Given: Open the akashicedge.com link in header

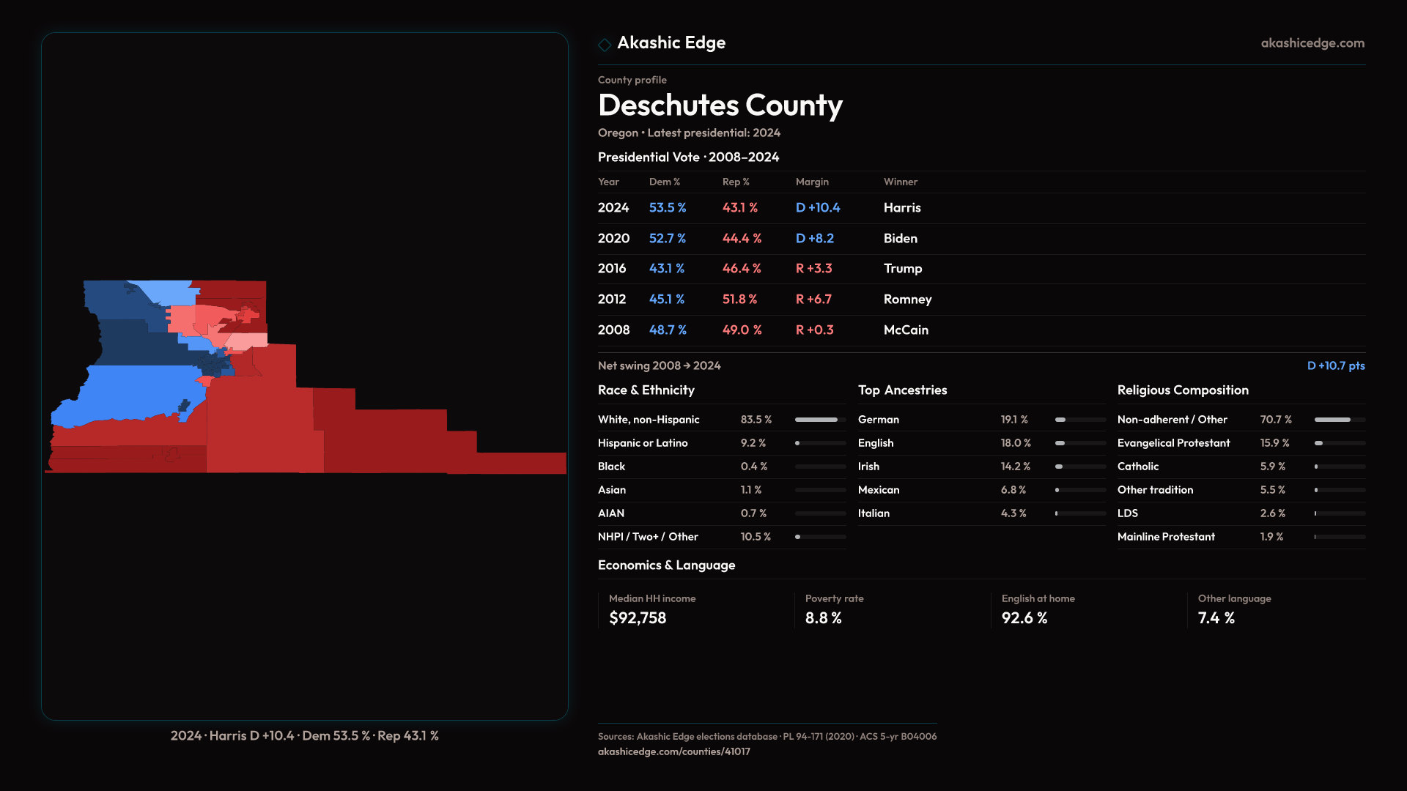Looking at the screenshot, I should (x=1312, y=43).
